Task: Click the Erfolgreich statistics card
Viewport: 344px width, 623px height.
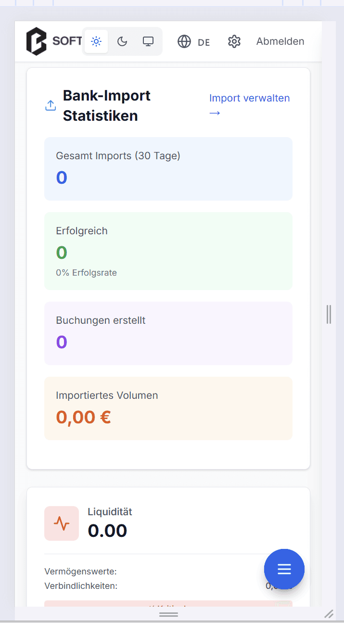Action: 168,251
